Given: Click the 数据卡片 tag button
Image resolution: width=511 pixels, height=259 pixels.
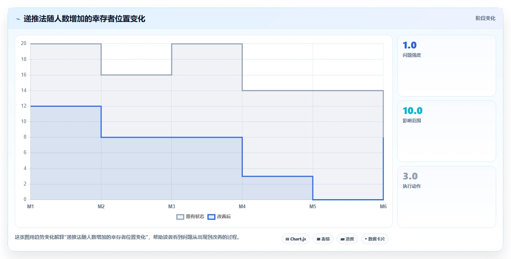Looking at the screenshot, I should pyautogui.click(x=375, y=239).
